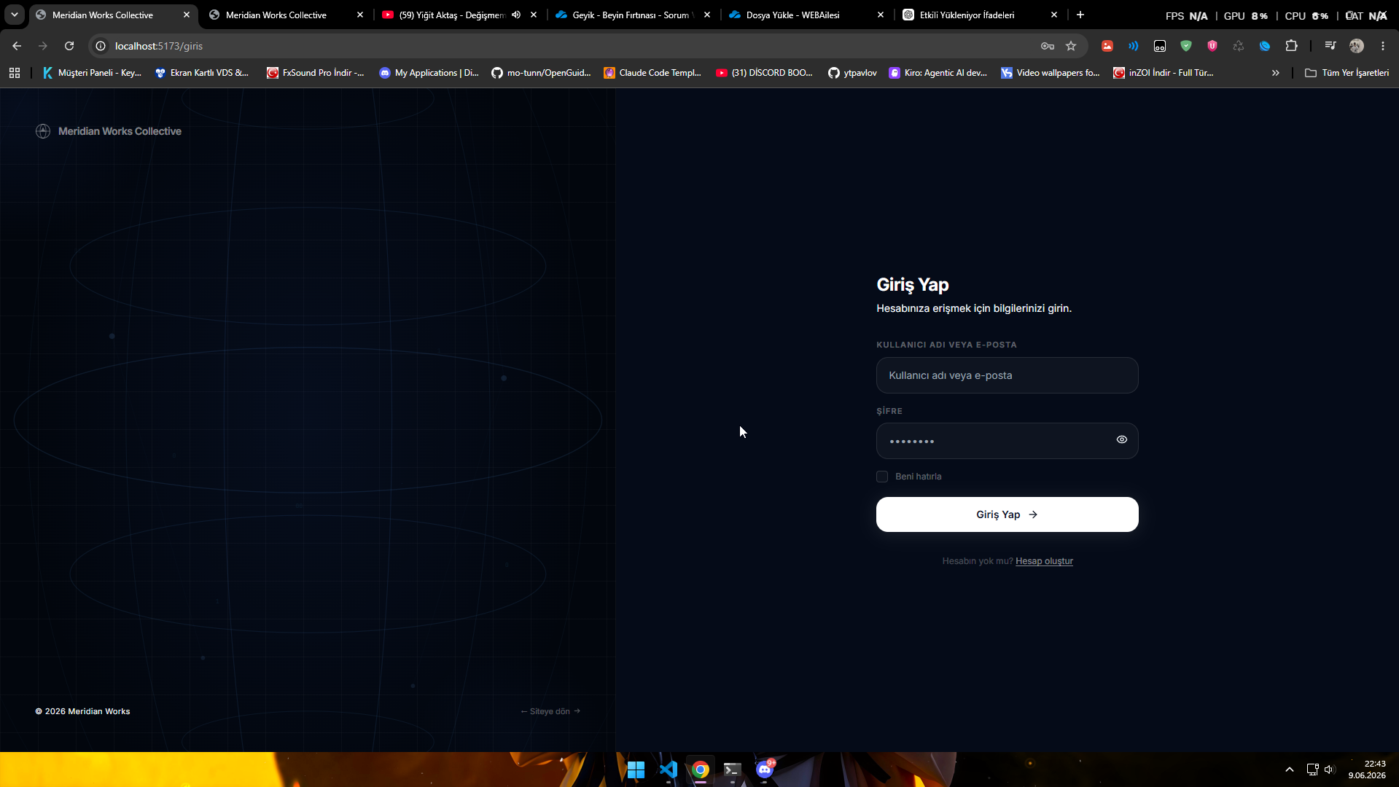Open the DİSCORD BOO YouTube bookmark
1399x787 pixels.
[x=764, y=73]
